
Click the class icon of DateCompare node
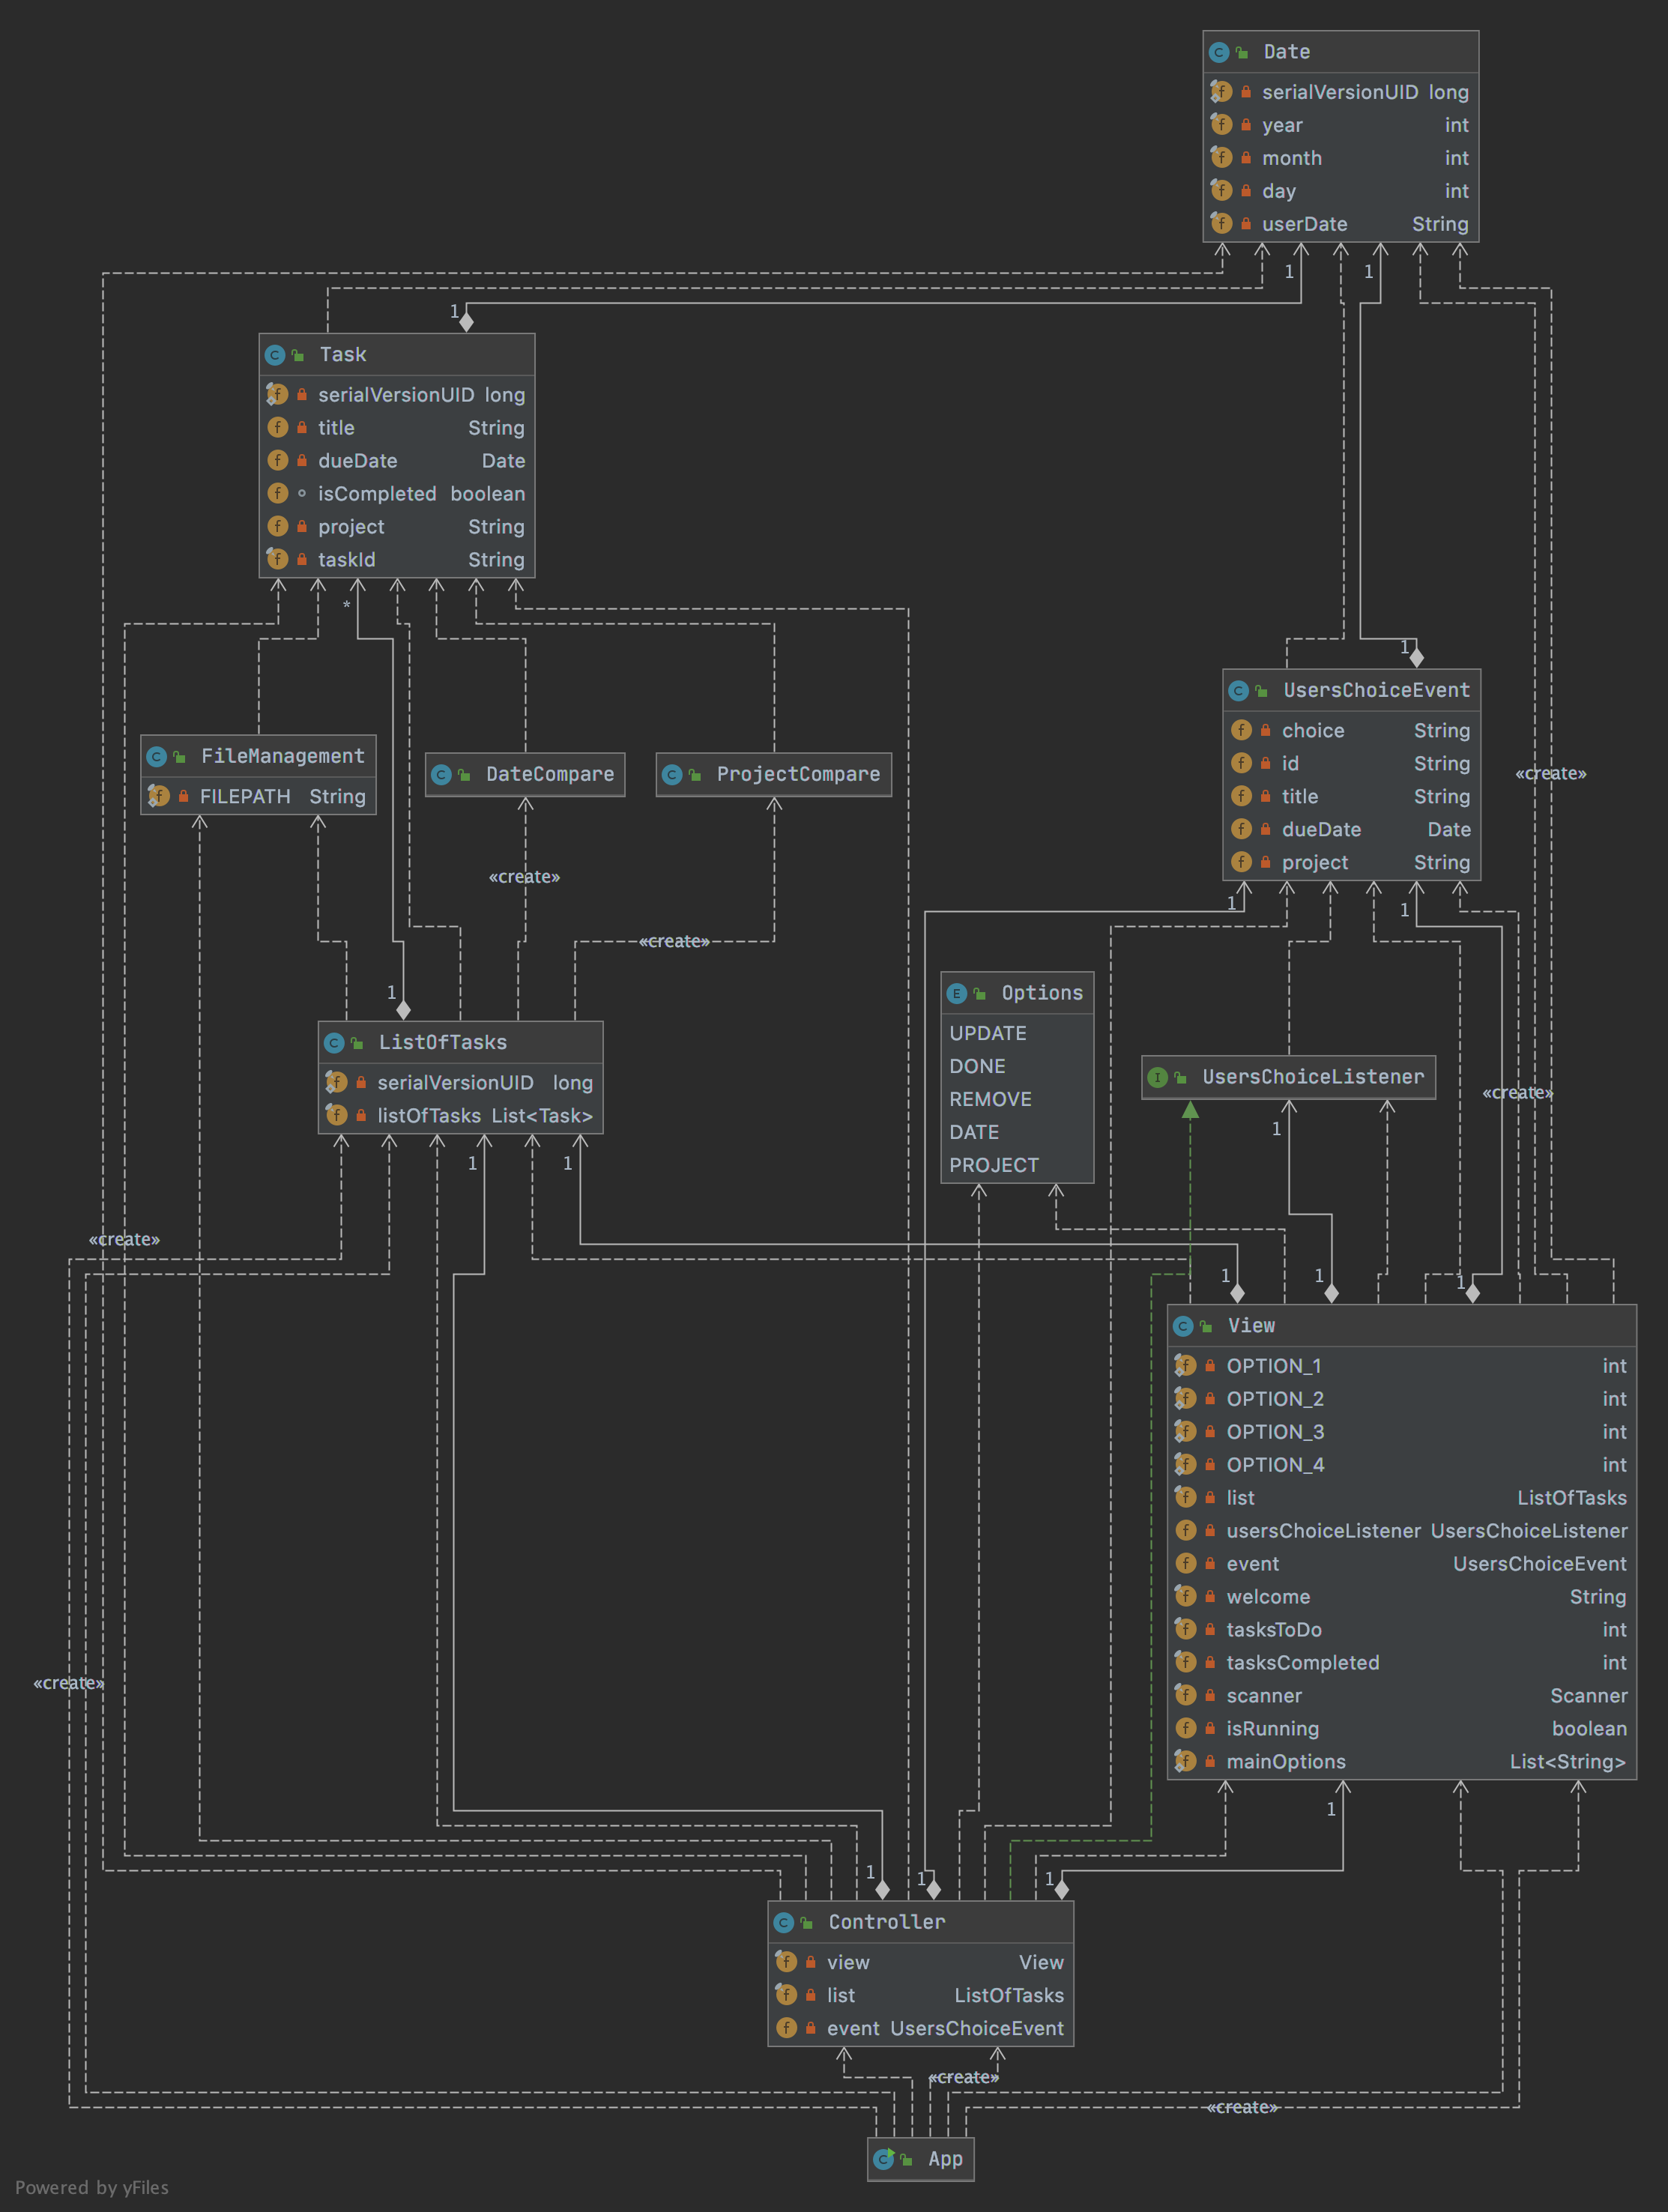[x=441, y=774]
